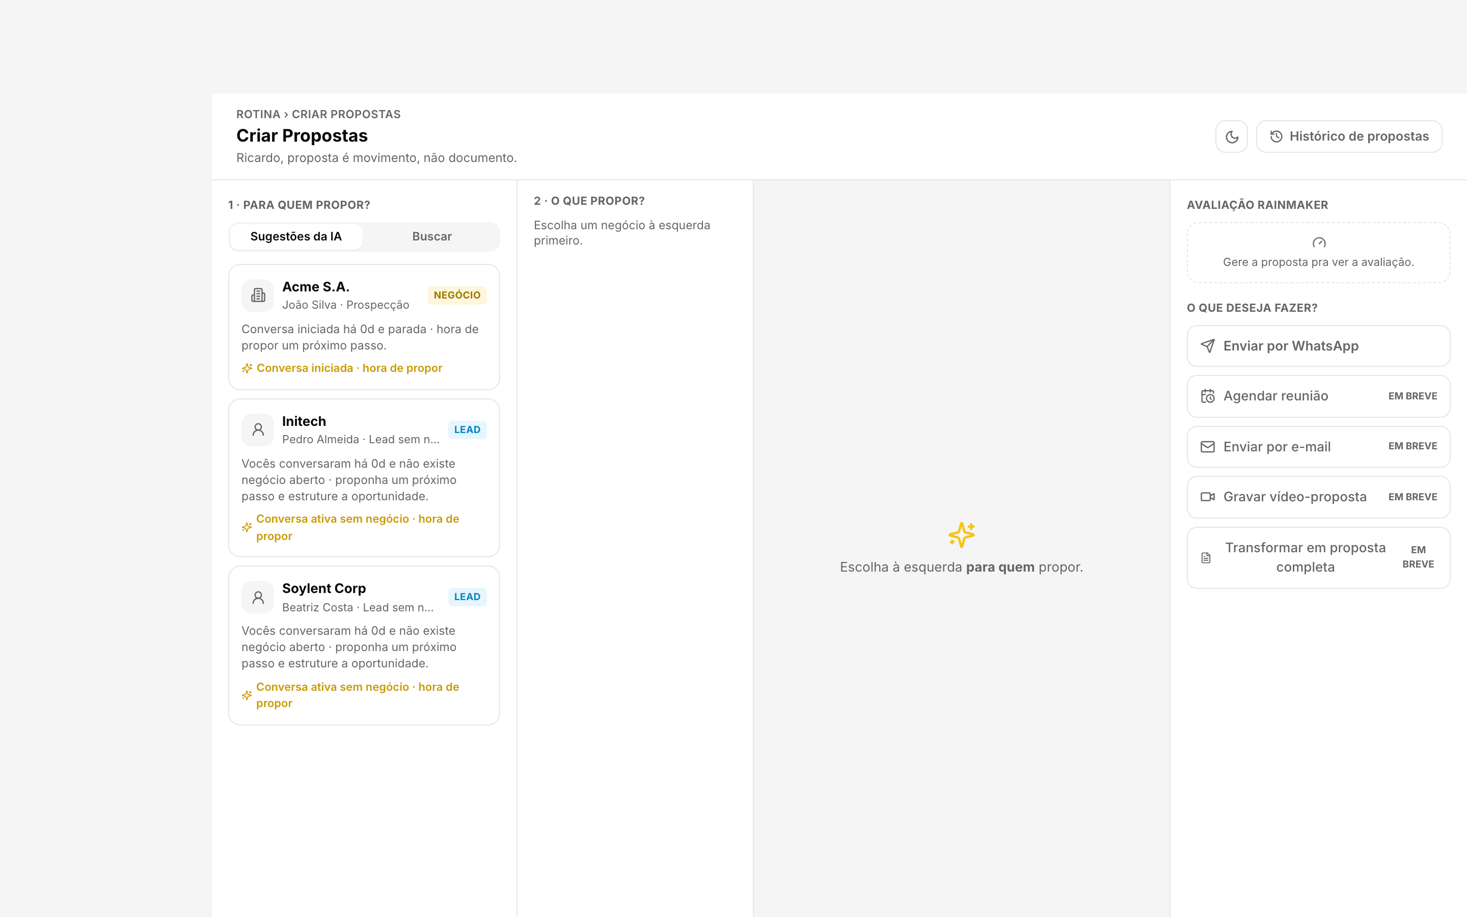
Task: Click the Soylent Corp person icon
Action: click(258, 598)
